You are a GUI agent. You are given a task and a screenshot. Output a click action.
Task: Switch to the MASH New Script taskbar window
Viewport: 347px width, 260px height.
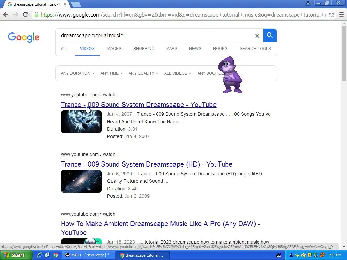point(88,255)
